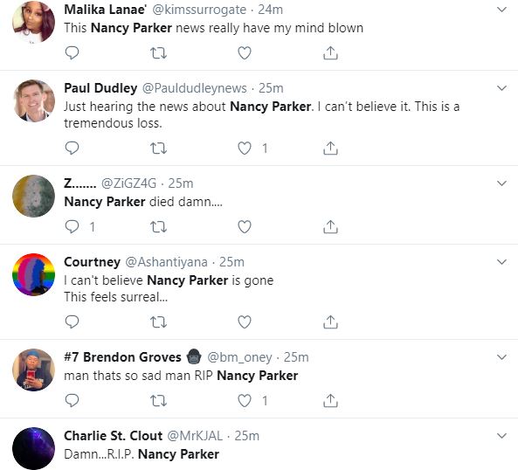Screen dimensions: 518x470
Task: Retweet Courtney's tweet
Action: click(x=159, y=322)
